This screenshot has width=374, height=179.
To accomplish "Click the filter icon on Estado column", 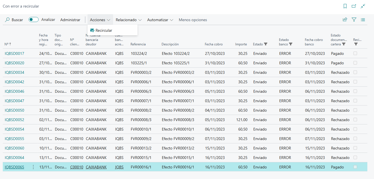I will click(x=266, y=44).
